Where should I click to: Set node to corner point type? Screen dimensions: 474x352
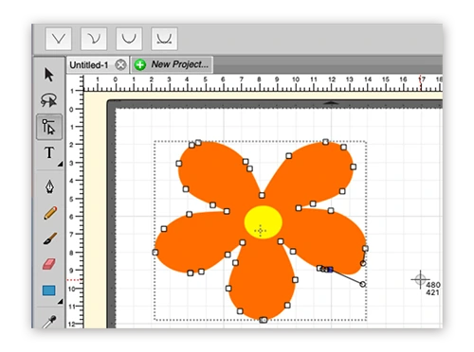pos(59,39)
